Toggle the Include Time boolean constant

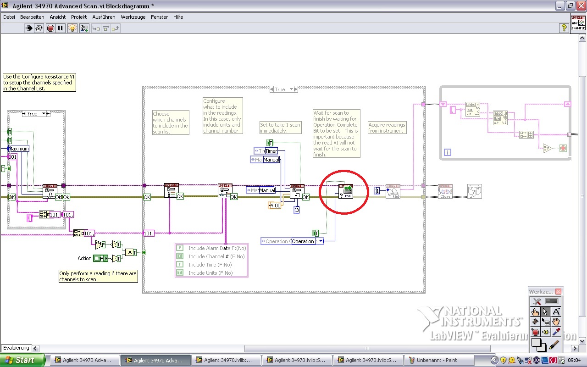(x=180, y=265)
